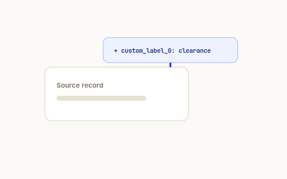The width and height of the screenshot is (287, 179).
Task: Select the custom_label_0 key text
Action: click(146, 51)
